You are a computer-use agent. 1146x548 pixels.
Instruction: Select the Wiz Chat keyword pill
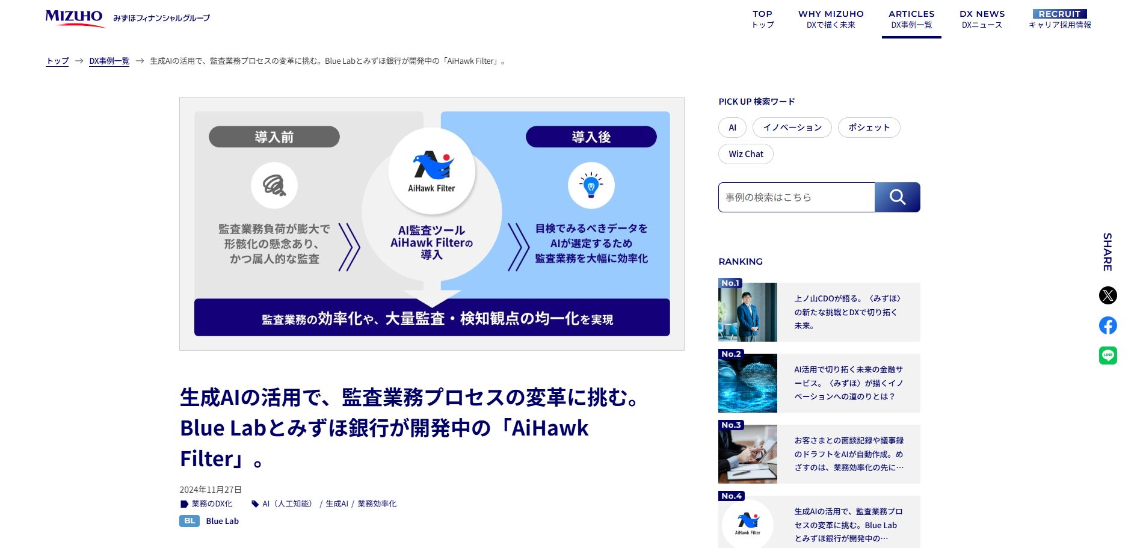point(746,154)
